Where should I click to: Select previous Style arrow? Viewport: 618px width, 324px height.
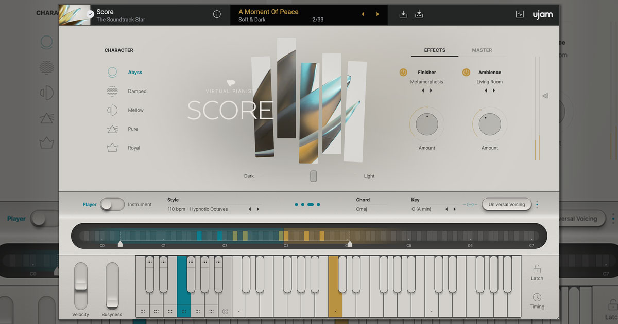[250, 209]
